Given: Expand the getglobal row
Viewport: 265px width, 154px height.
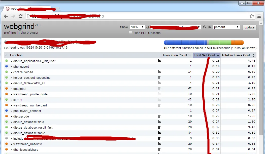Looking at the screenshot, I should [x=11, y=89].
